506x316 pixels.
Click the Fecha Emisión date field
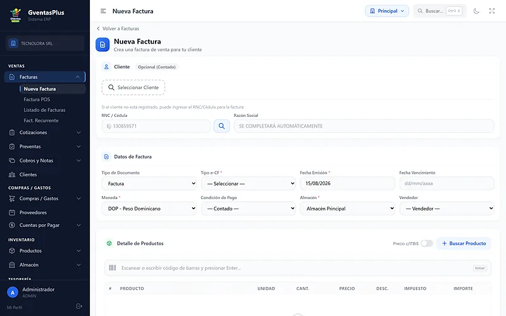(347, 183)
